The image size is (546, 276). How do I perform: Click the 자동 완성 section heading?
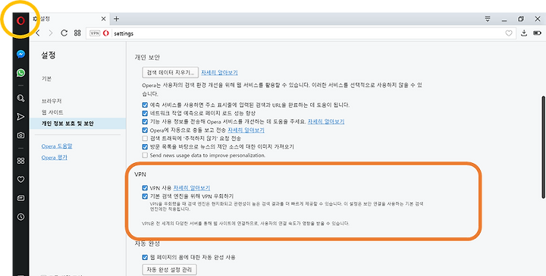point(147,243)
